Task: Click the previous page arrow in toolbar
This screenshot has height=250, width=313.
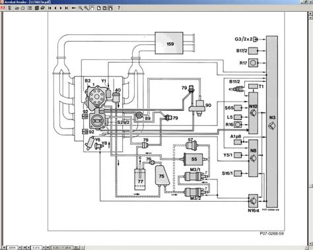Action: pos(55,8)
